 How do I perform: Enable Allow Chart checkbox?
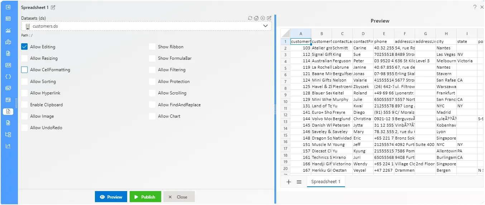coord(152,116)
